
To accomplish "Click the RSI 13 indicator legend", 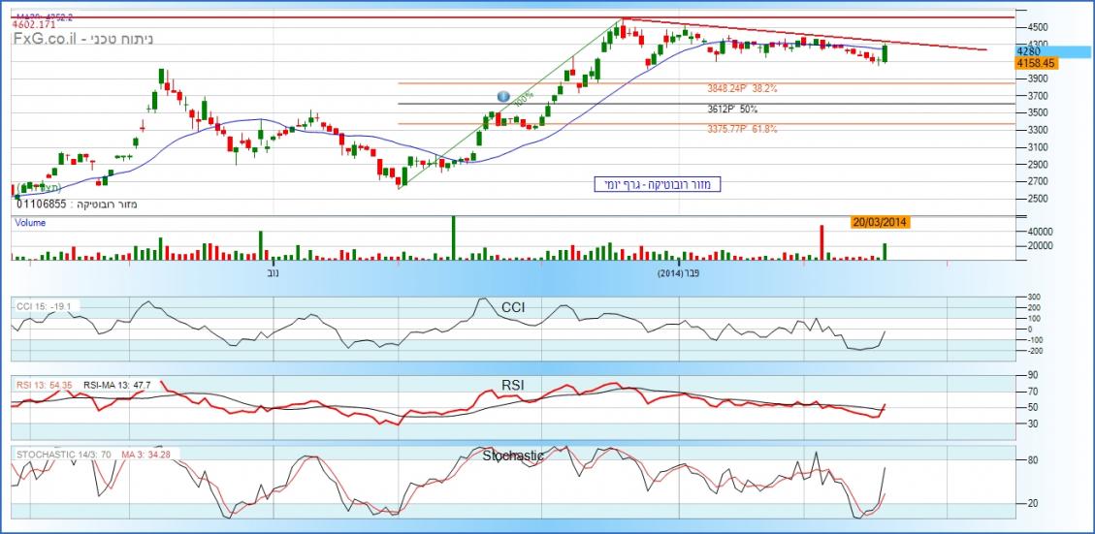I will tap(44, 385).
